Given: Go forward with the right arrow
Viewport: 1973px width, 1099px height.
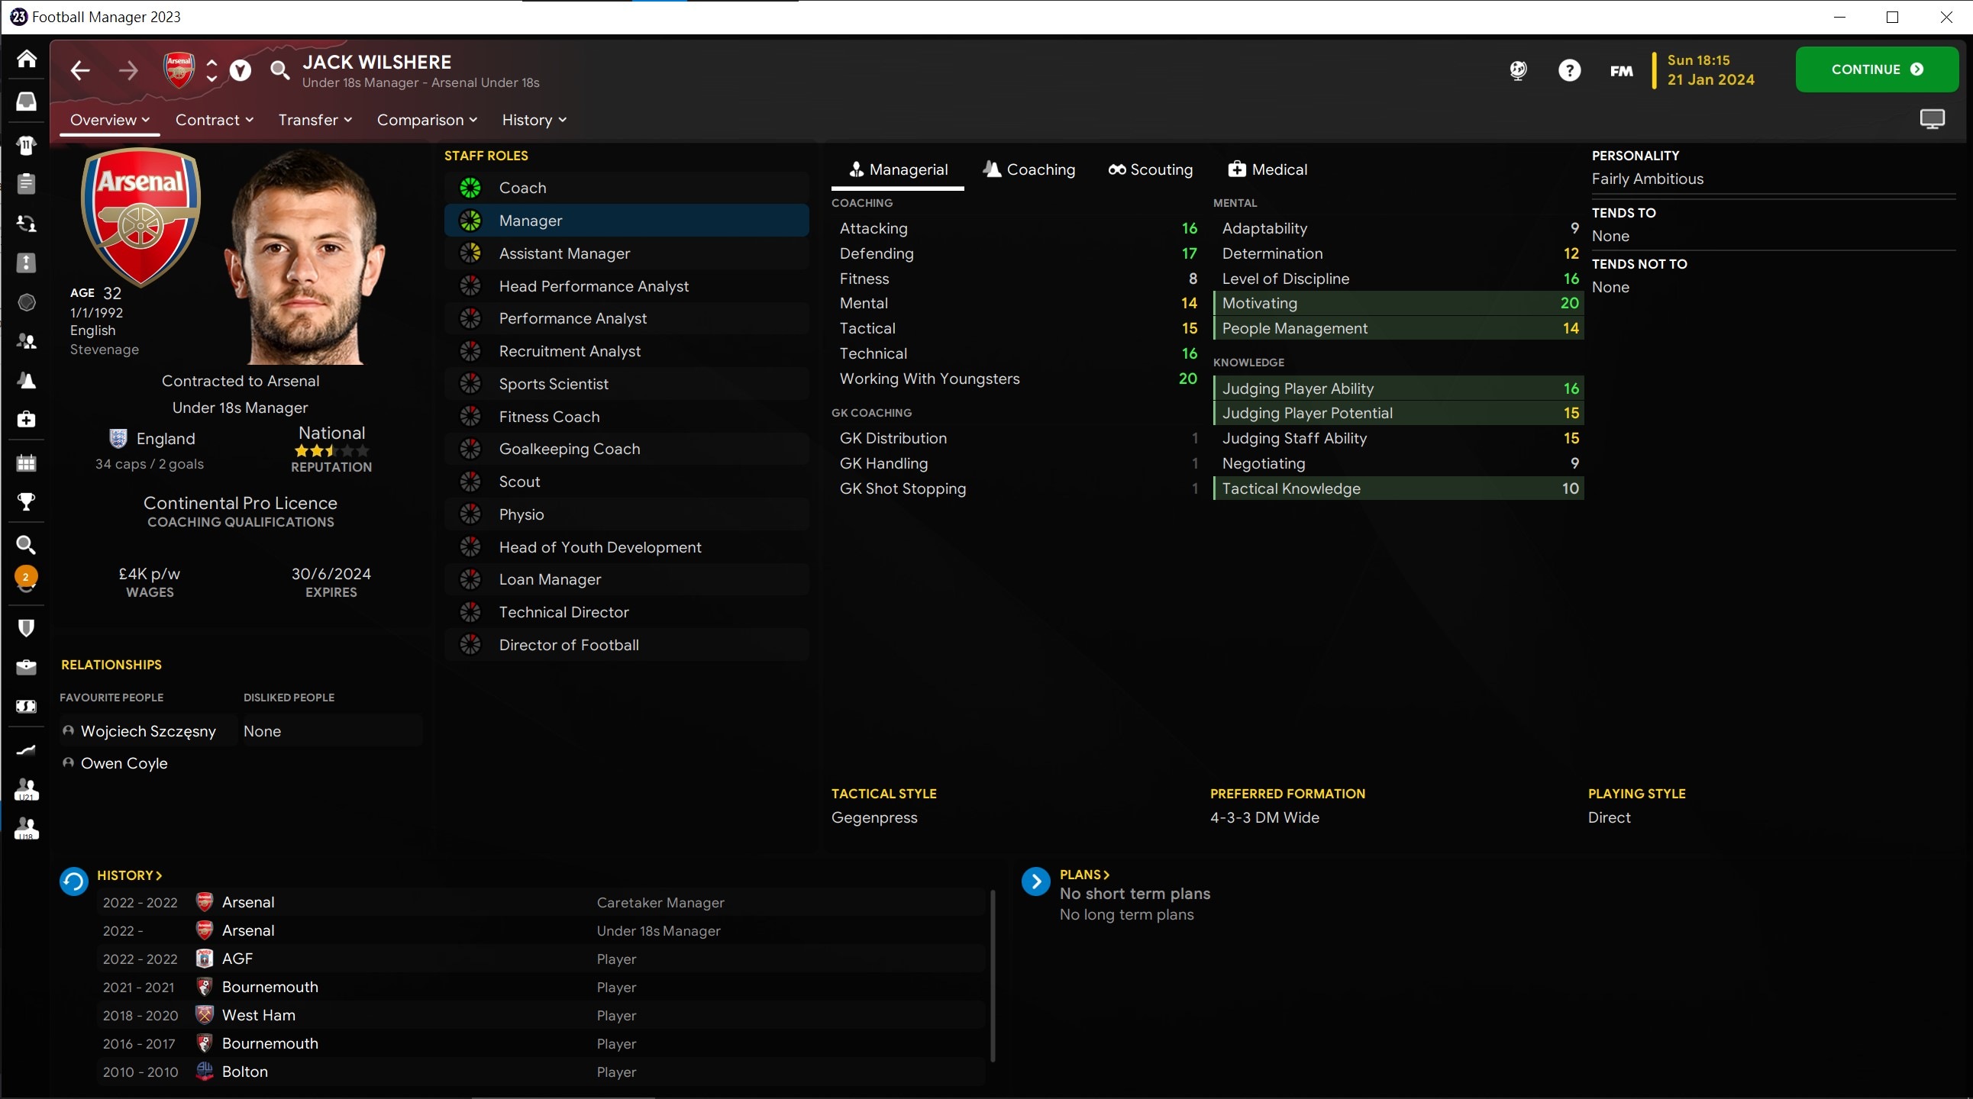Looking at the screenshot, I should click(x=129, y=71).
